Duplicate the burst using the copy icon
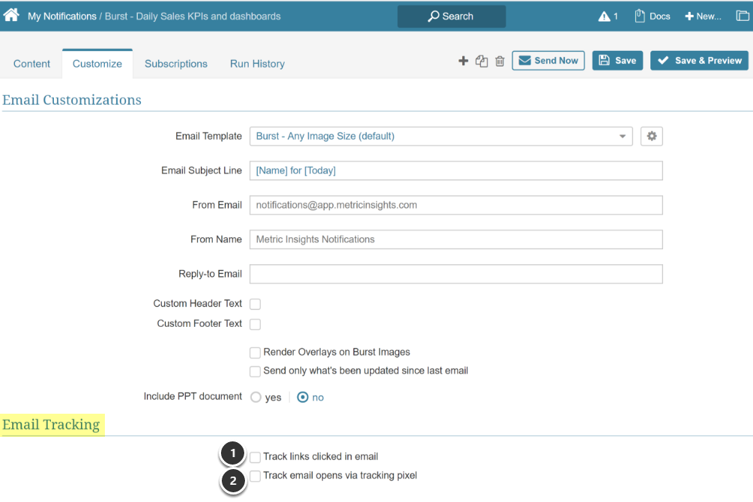753x502 pixels. (x=482, y=61)
